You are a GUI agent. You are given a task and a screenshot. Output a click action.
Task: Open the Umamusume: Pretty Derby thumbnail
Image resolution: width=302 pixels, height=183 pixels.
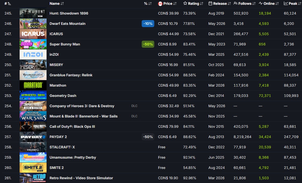point(33,157)
